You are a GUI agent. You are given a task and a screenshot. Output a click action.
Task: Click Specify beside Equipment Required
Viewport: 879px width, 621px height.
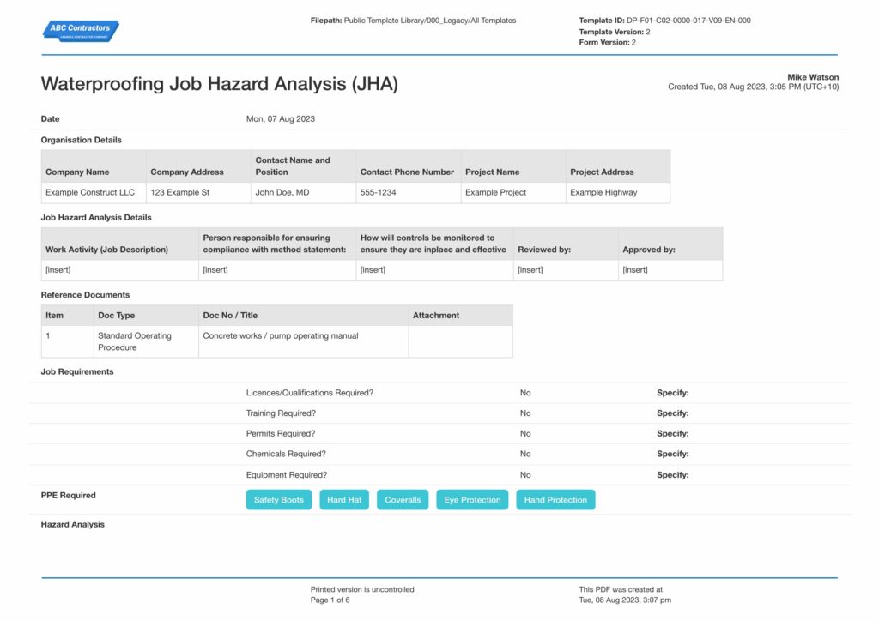point(673,475)
